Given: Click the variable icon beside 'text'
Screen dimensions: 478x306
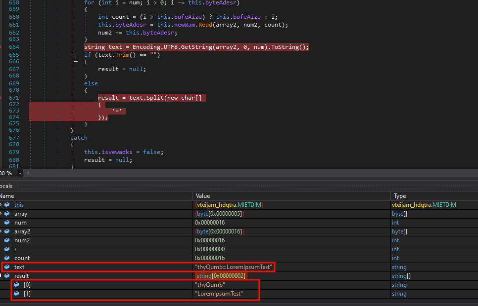Looking at the screenshot, I should click(7, 267).
